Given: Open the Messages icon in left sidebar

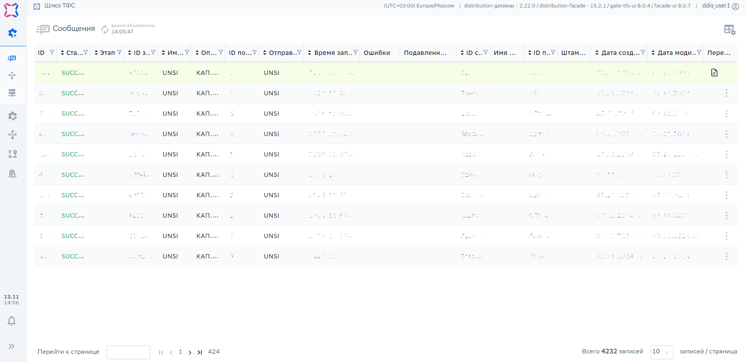Looking at the screenshot, I should [x=12, y=58].
